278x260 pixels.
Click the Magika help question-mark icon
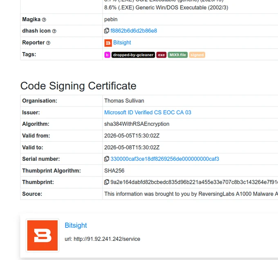click(x=44, y=20)
